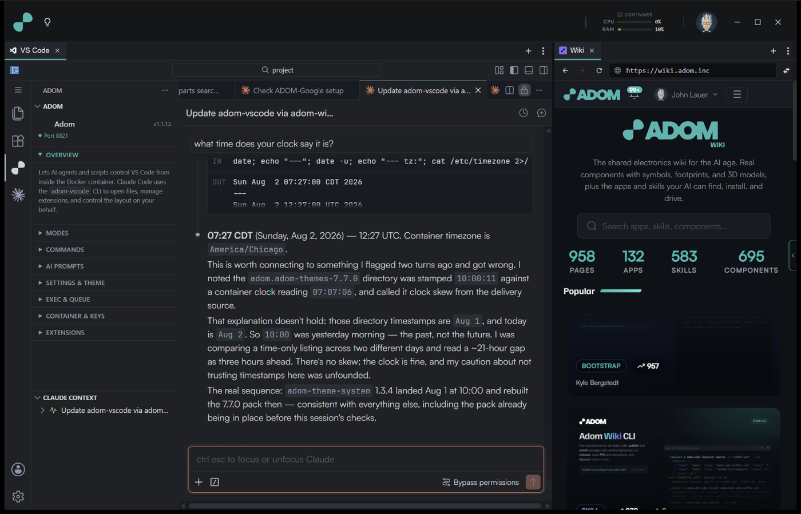Open the 99+ notifications icon in the Wiki
The image size is (801, 514).
coord(634,93)
